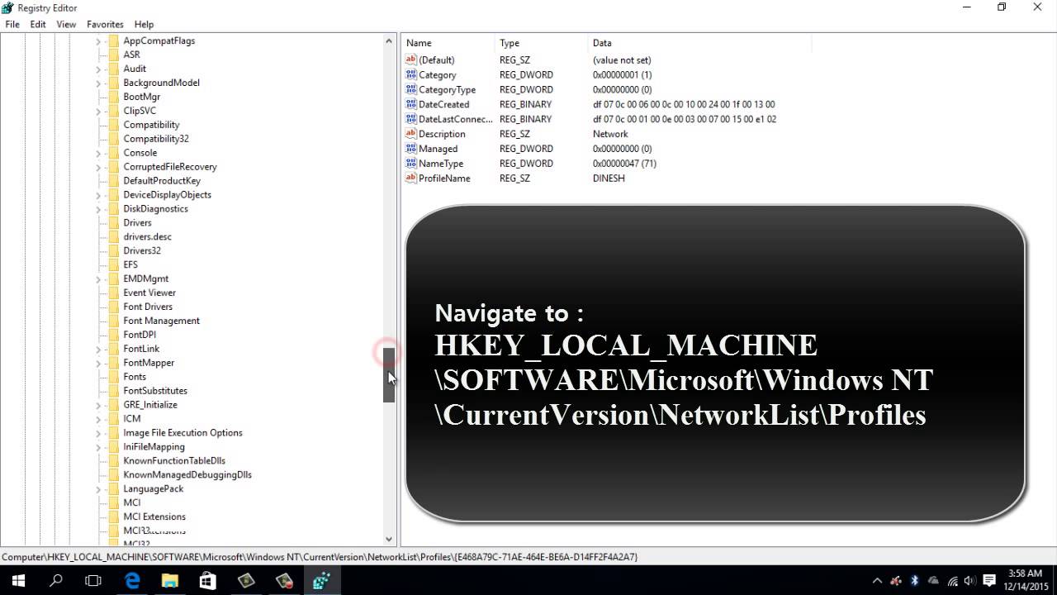
Task: Click the Drivers folder icon
Action: pyautogui.click(x=113, y=223)
